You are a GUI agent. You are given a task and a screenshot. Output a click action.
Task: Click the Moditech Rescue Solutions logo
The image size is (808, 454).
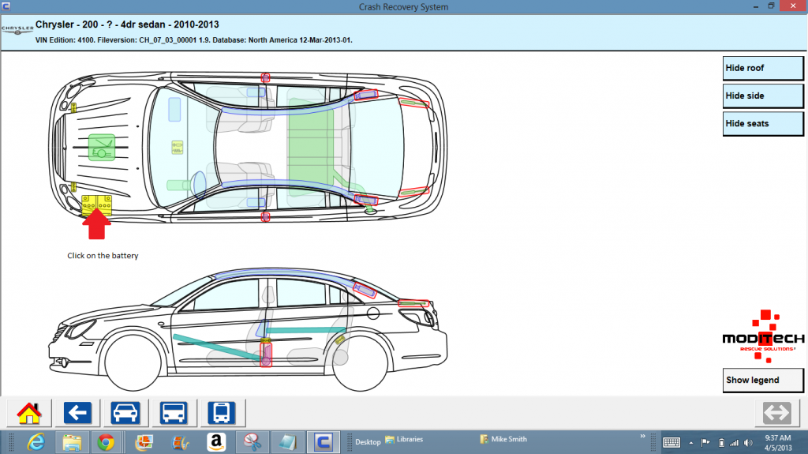tap(763, 336)
